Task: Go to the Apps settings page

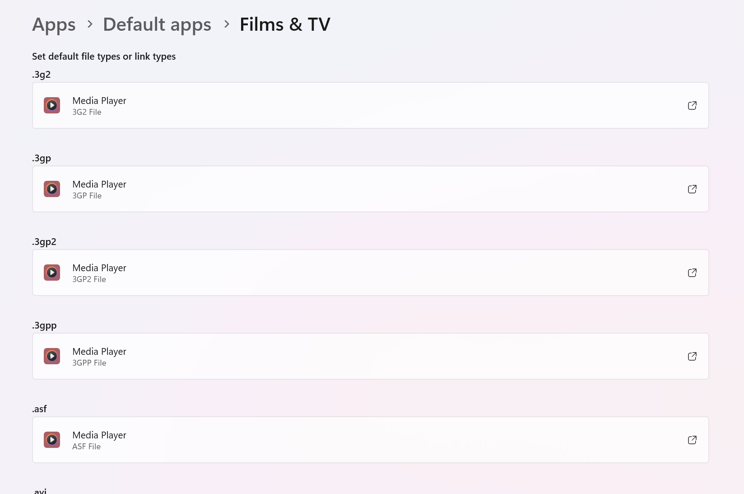Action: [x=53, y=24]
